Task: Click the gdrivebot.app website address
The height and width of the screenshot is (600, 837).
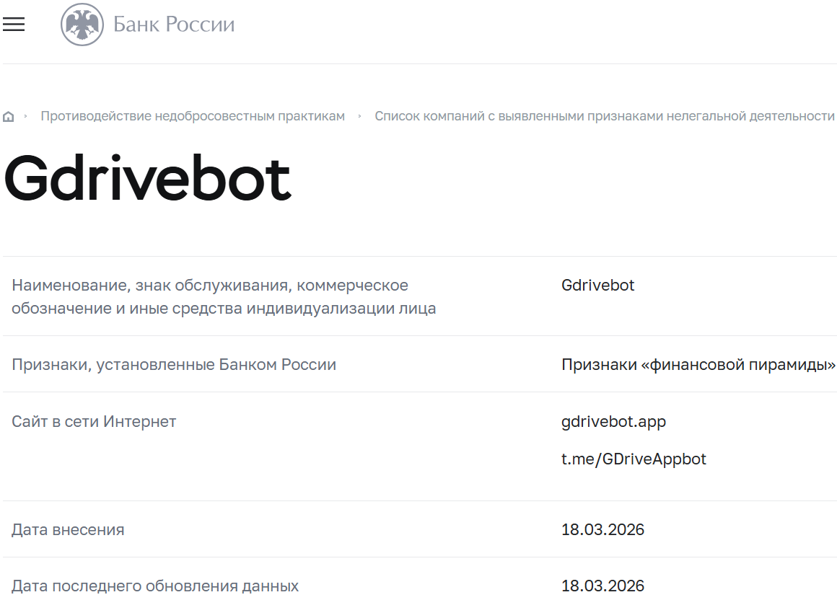Action: coord(613,421)
